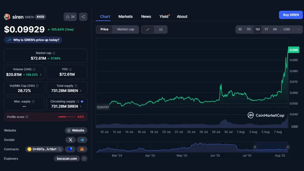The image size is (304, 171).
Task: Set chart range to All
Action: click(x=275, y=29)
